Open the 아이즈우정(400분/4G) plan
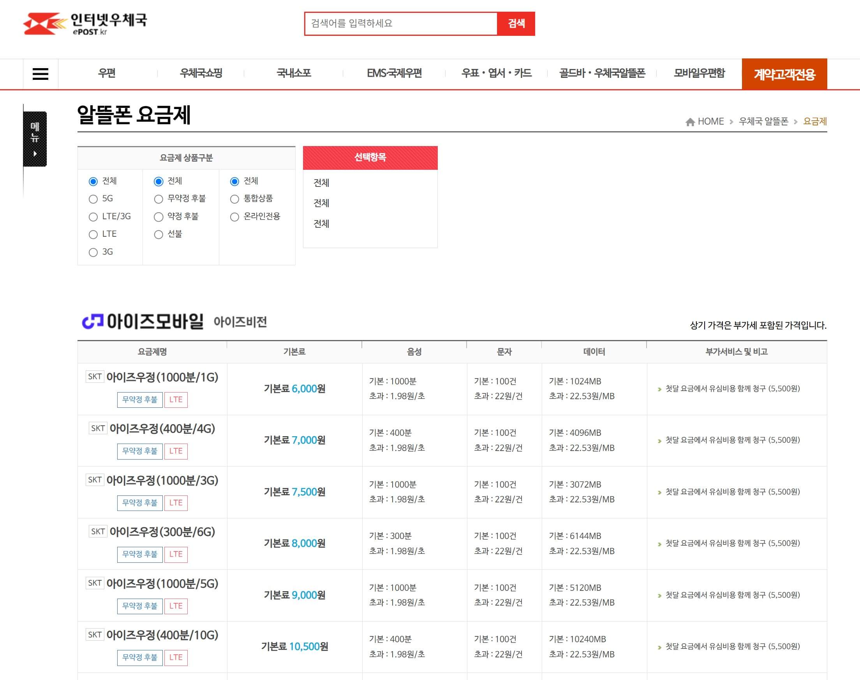 pyautogui.click(x=162, y=429)
